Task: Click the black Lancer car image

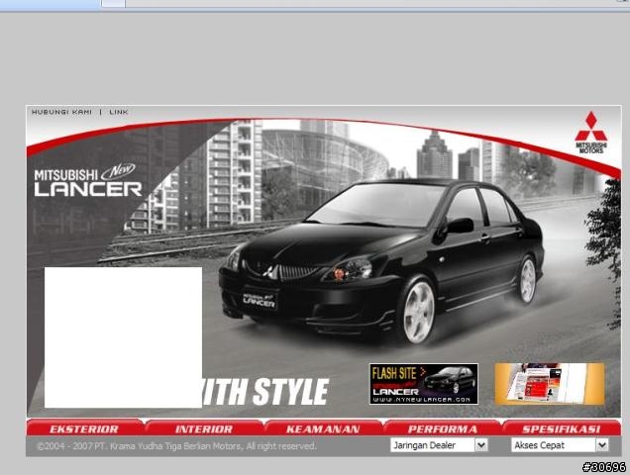Action: [x=381, y=261]
